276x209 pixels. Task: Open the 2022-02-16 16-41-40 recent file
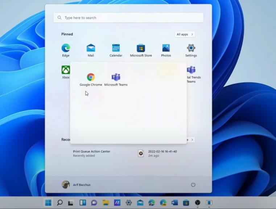(157, 153)
